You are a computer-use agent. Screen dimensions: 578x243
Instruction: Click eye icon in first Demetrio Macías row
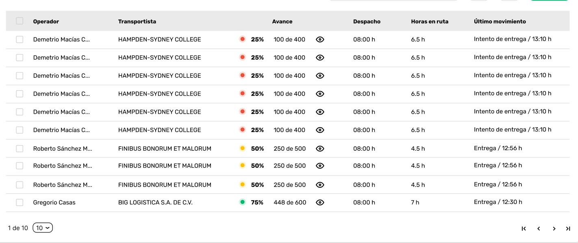(x=320, y=39)
